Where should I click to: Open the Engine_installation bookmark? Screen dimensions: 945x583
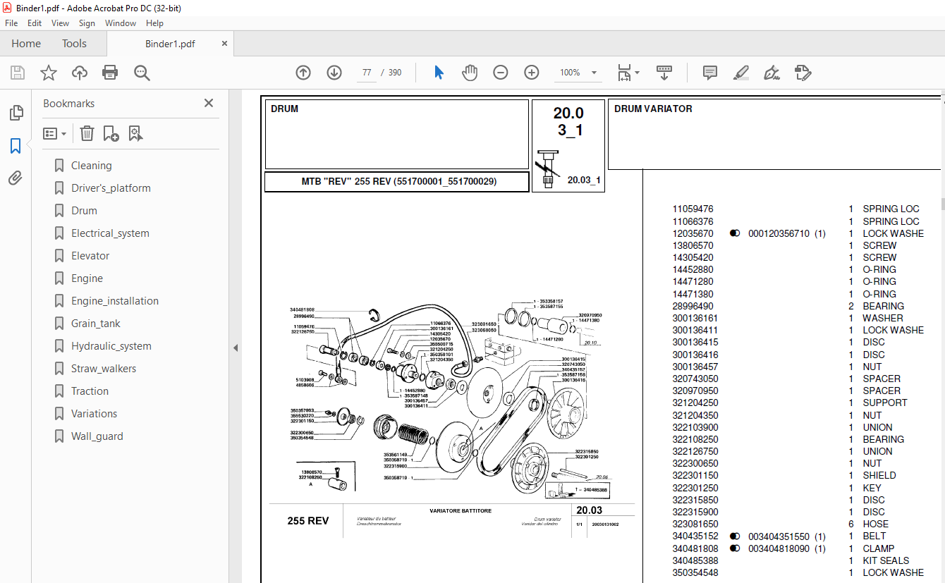click(x=115, y=301)
